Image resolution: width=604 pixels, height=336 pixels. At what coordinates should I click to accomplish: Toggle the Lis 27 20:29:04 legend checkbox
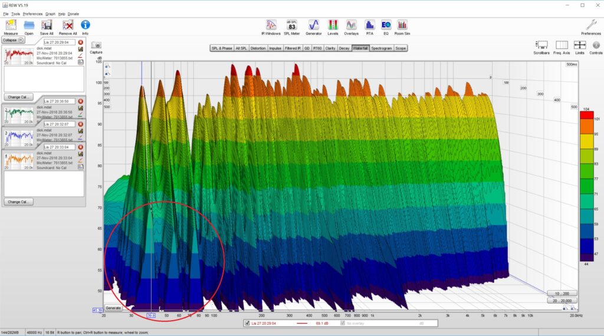(x=247, y=323)
